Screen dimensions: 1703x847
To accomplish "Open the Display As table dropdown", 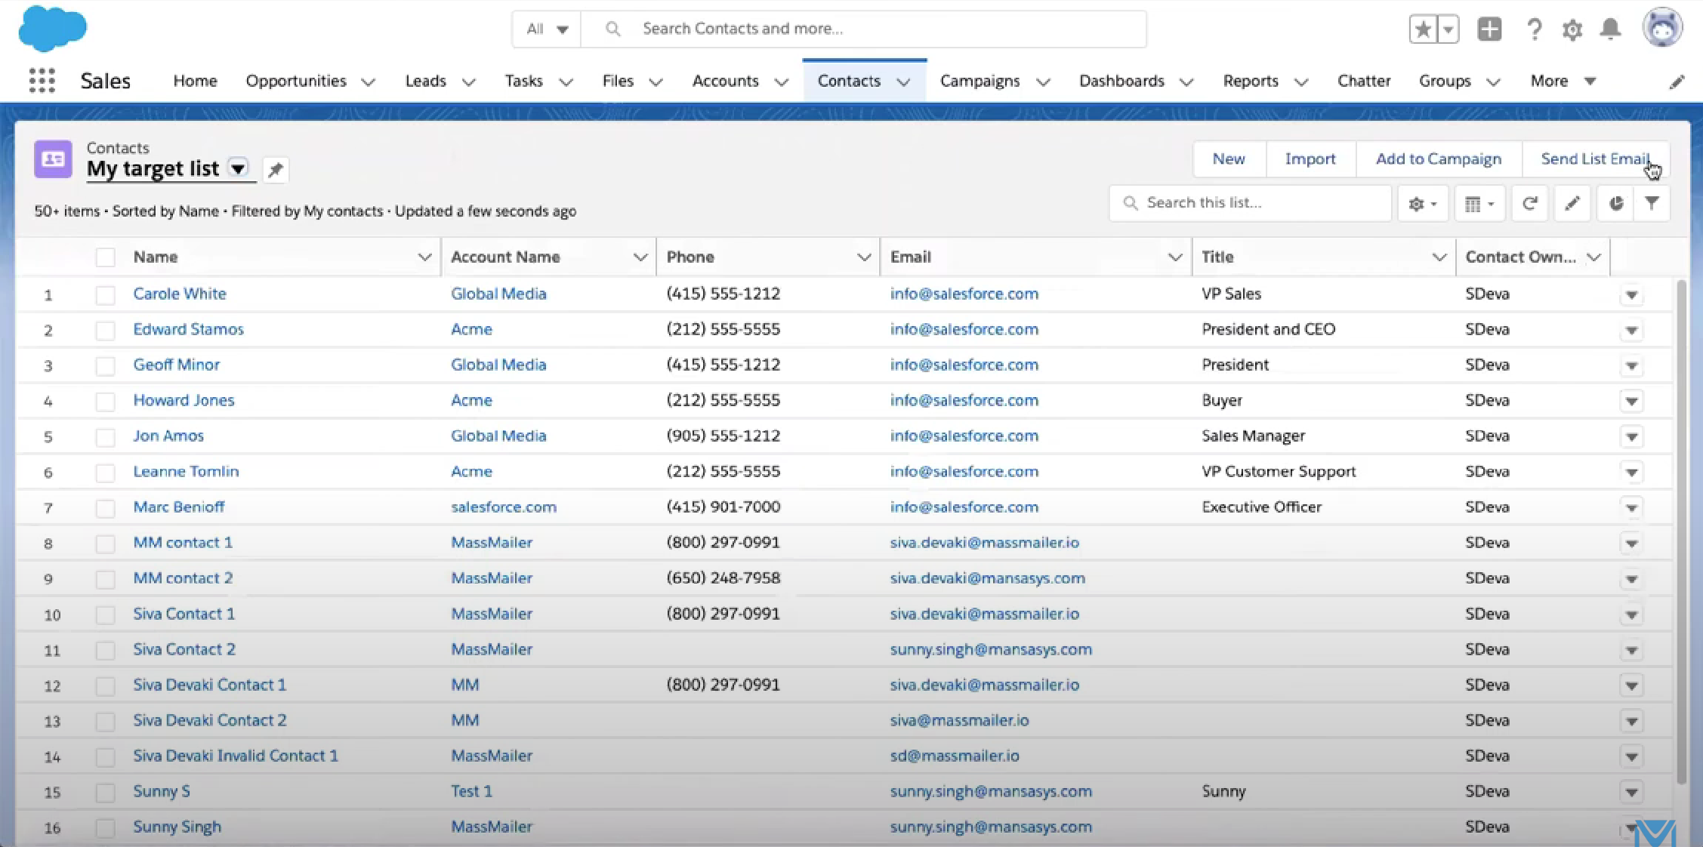I will coord(1479,203).
